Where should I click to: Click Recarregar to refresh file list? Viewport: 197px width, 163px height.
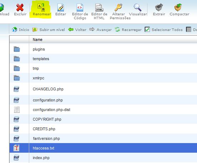128,30
